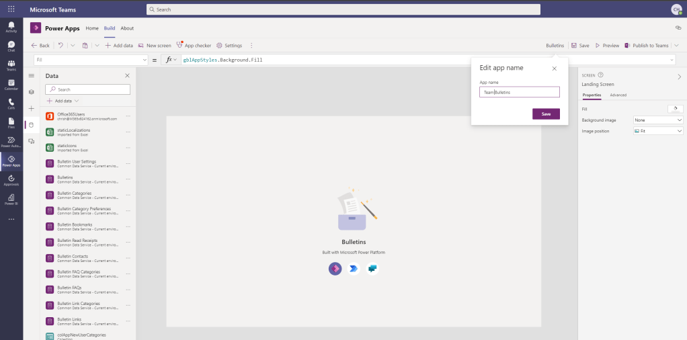Switch to the Advanced tab
687x340 pixels.
point(618,95)
